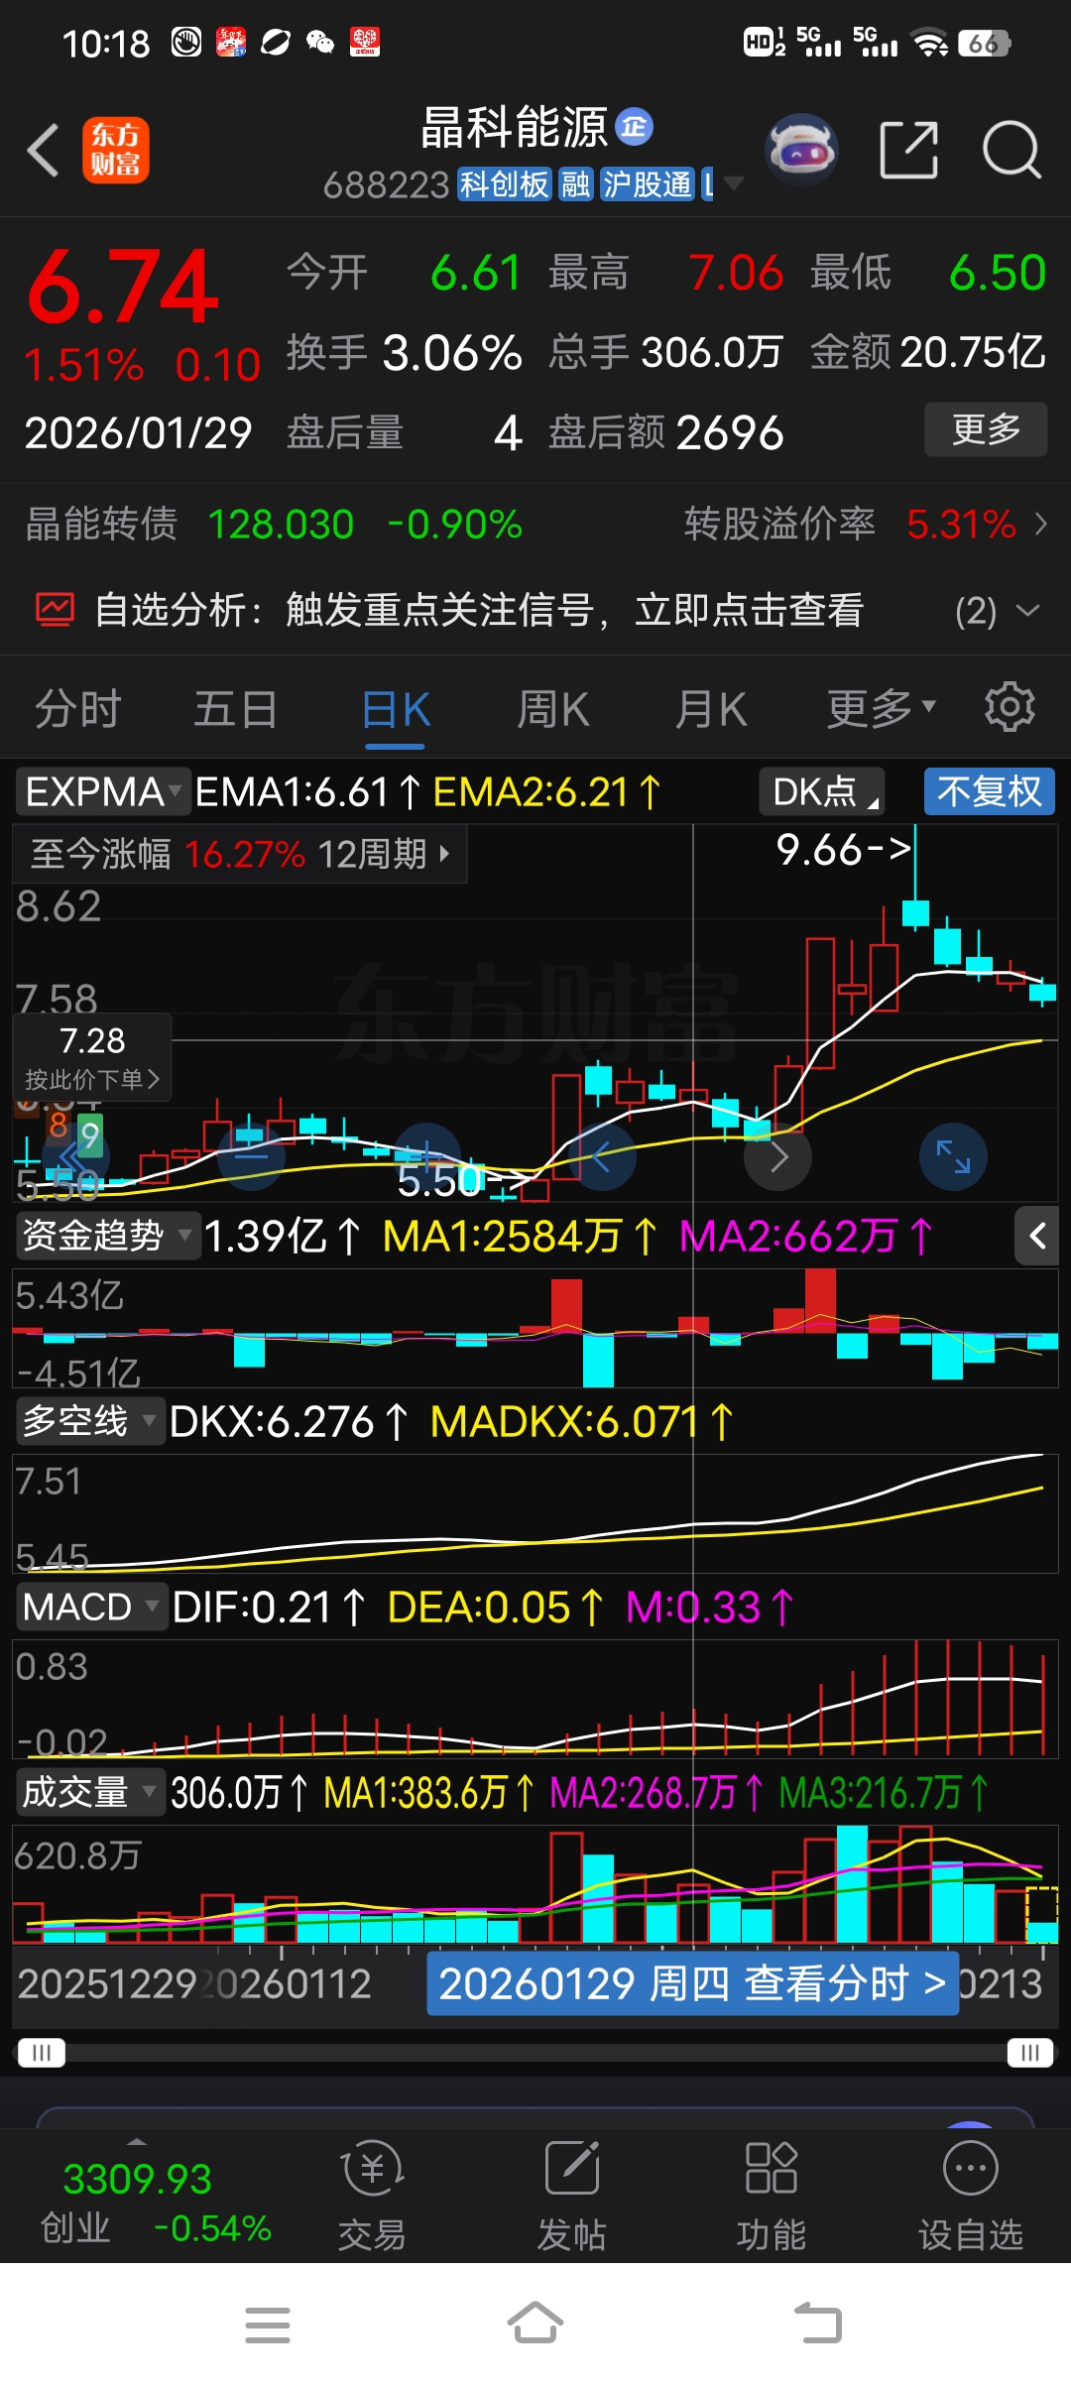
Task: Share this stock page via export icon
Action: click(908, 151)
